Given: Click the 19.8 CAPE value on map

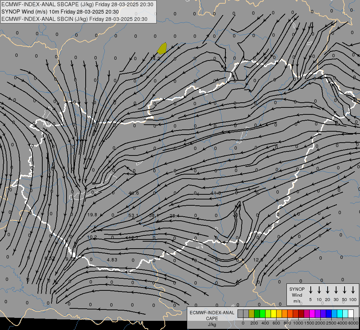Looking at the screenshot, I should (92, 215).
